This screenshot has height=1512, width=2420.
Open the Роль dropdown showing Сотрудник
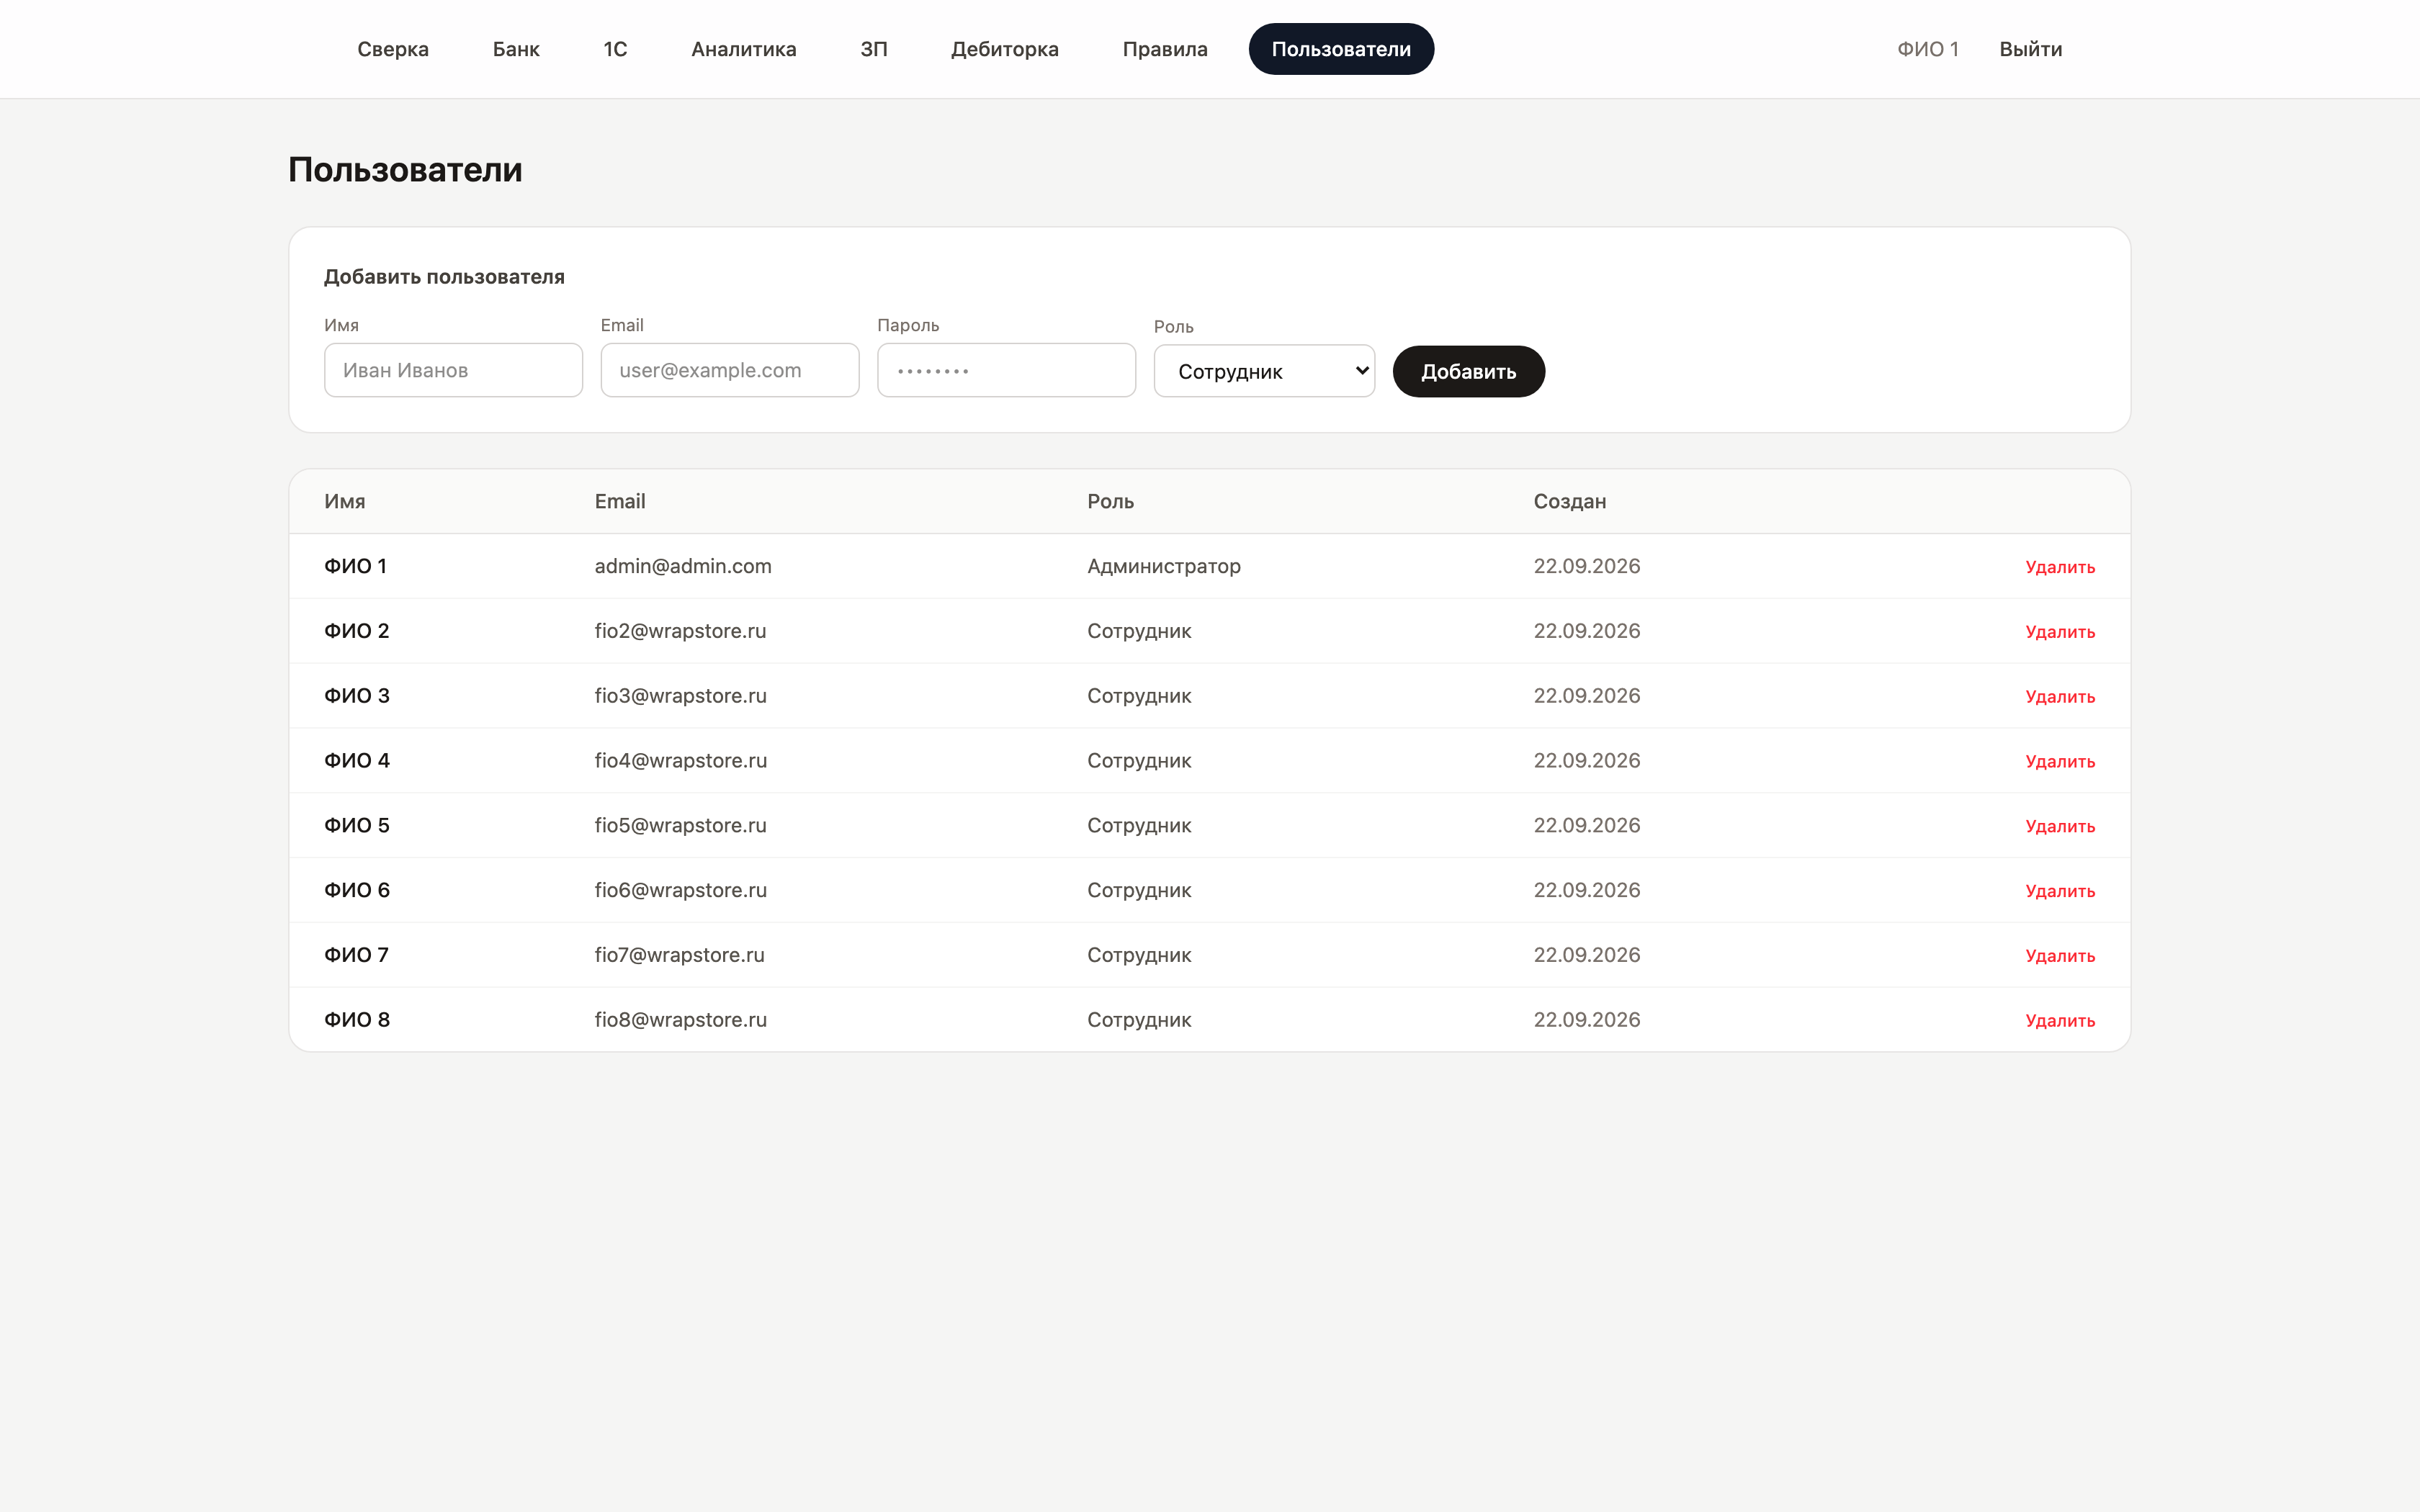click(x=1264, y=371)
